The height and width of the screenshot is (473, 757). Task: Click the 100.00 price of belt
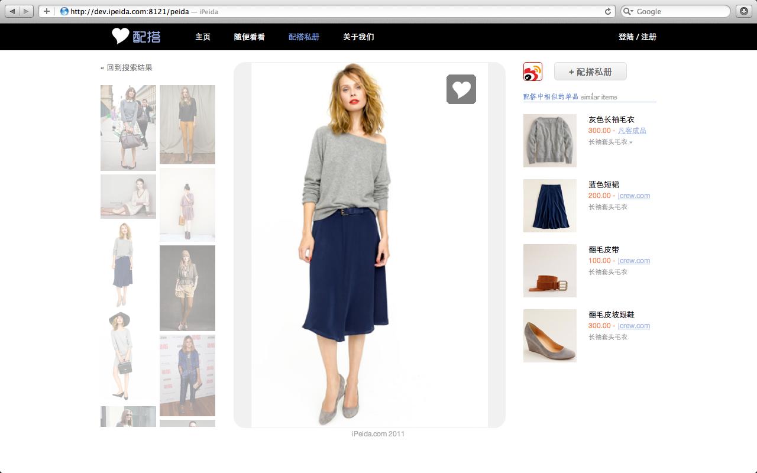pyautogui.click(x=599, y=261)
